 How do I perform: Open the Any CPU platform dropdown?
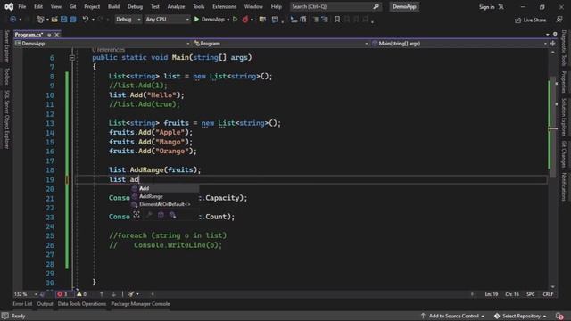(167, 20)
